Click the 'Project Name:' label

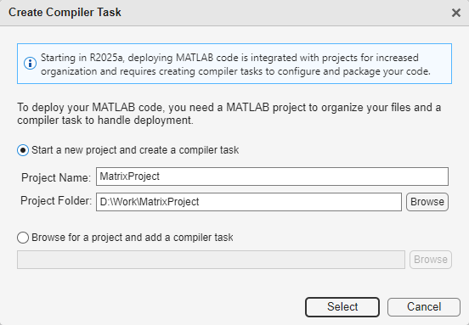[56, 177]
